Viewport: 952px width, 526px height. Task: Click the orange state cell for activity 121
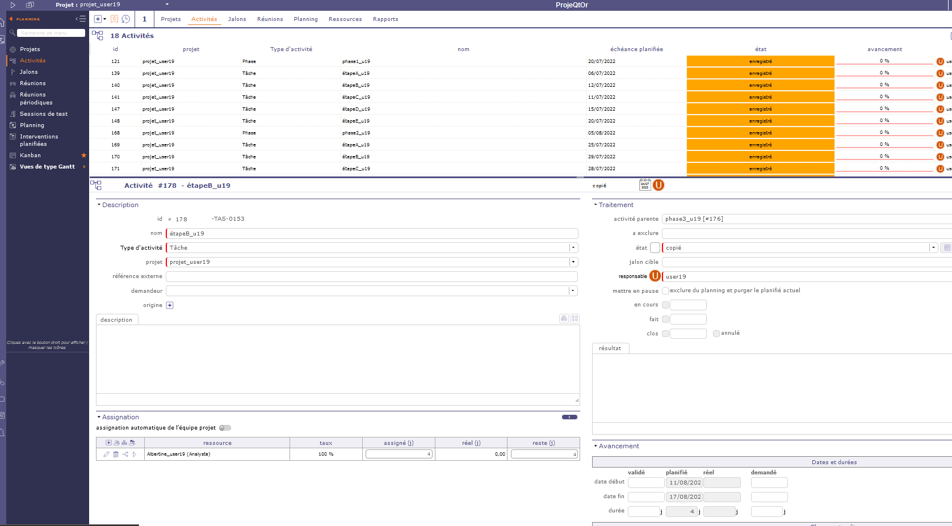coord(760,61)
